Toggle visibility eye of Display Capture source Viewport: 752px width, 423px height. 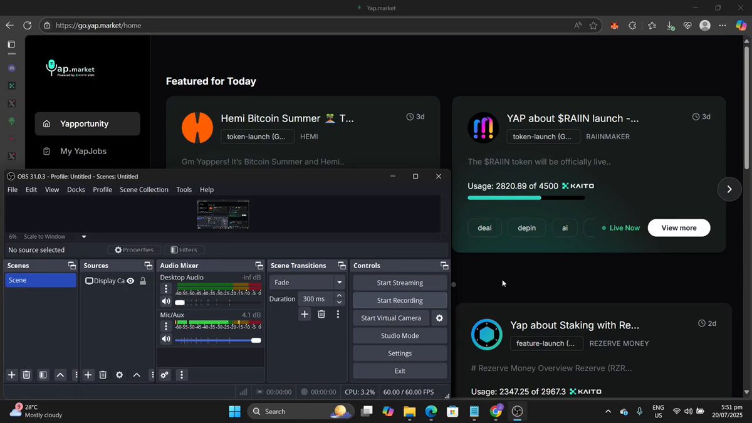click(130, 281)
